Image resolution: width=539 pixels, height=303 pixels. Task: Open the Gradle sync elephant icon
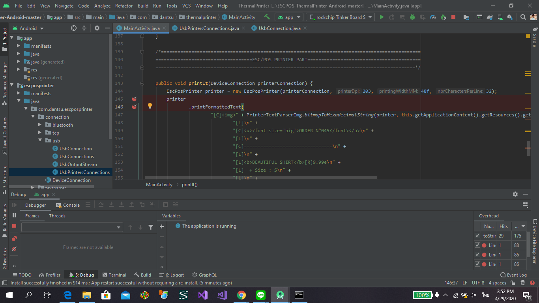[490, 17]
